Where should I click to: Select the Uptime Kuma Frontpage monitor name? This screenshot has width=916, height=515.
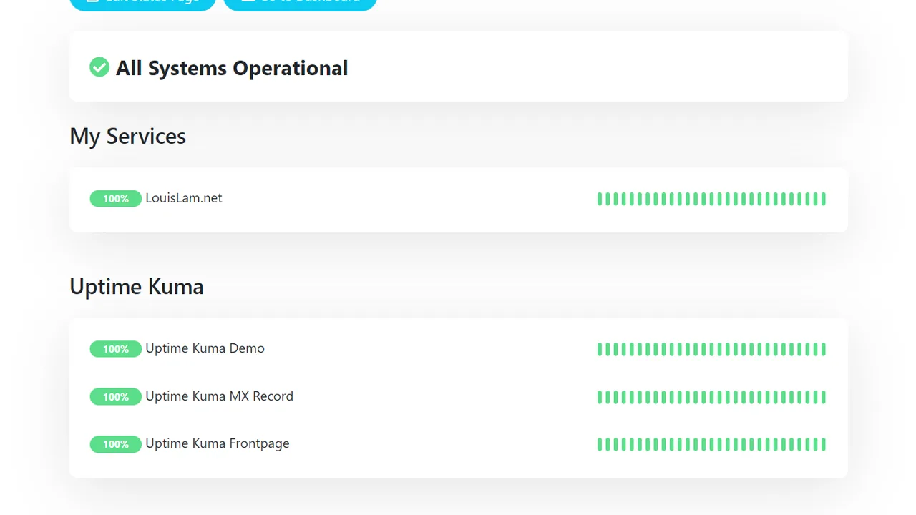218,443
